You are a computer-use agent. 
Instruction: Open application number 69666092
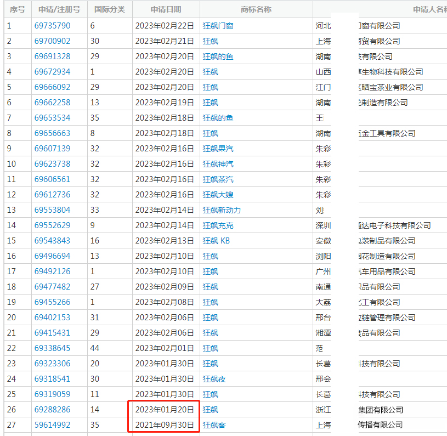(x=52, y=87)
